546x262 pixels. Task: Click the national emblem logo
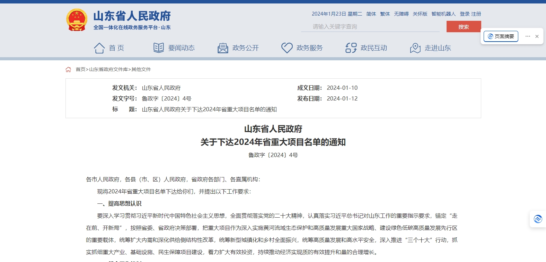pyautogui.click(x=77, y=20)
